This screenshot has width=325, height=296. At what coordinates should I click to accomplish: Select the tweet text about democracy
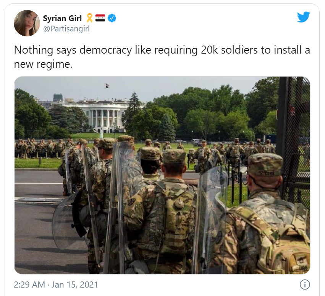click(162, 57)
